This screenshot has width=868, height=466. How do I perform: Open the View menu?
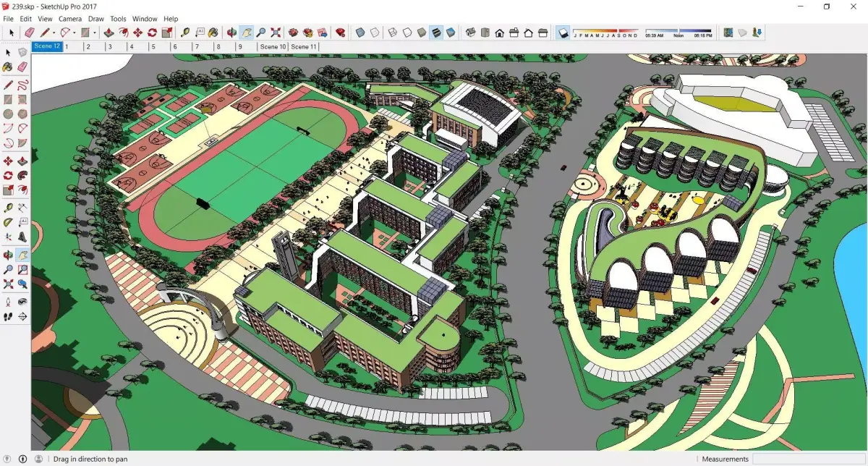pyautogui.click(x=45, y=18)
